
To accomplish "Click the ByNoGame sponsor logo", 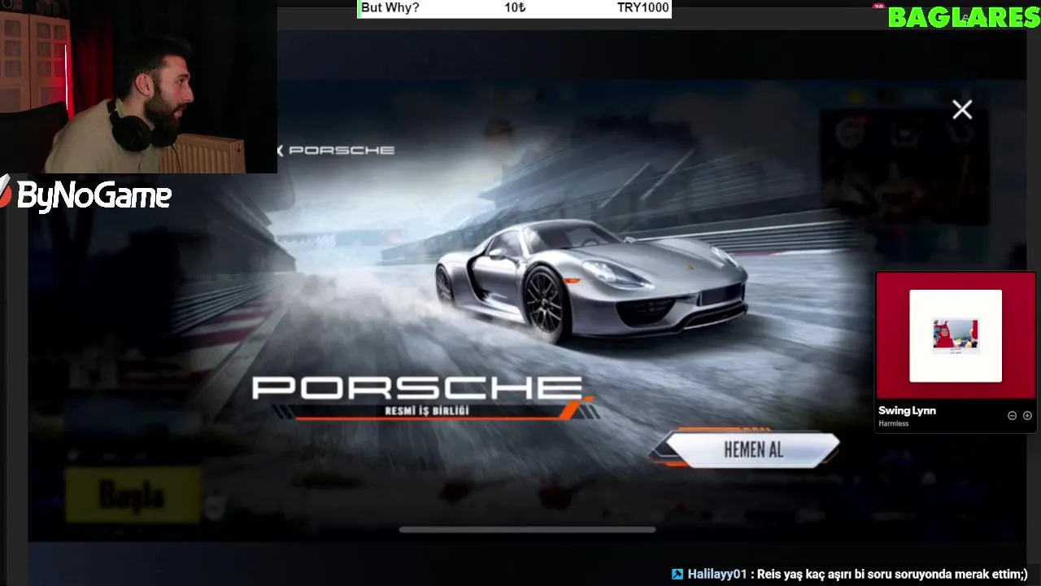I will pos(86,195).
